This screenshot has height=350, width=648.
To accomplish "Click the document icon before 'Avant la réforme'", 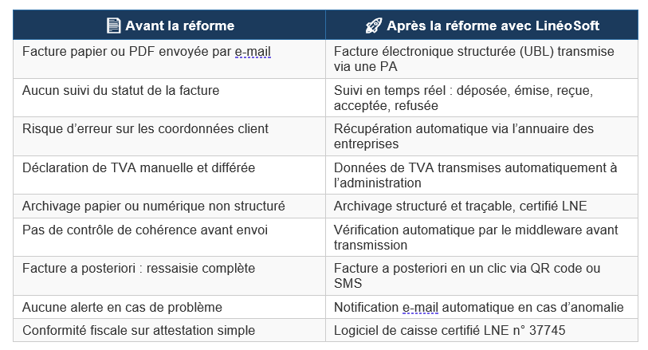I will [x=113, y=26].
